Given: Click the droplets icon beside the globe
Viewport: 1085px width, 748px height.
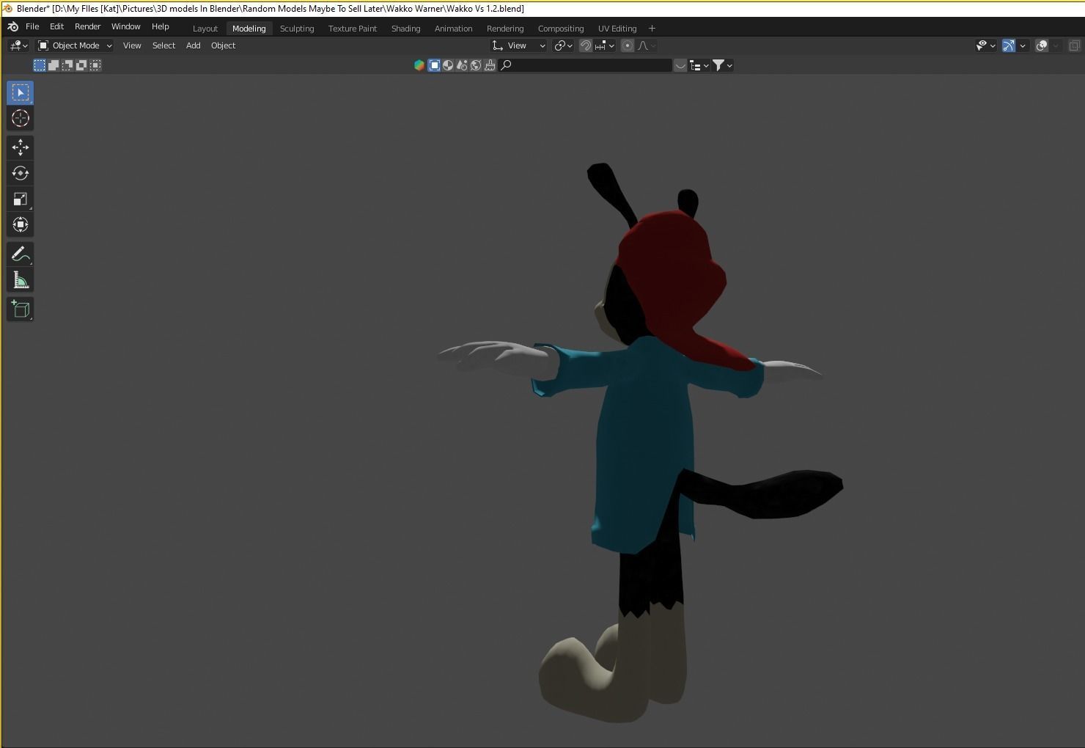Looking at the screenshot, I should pyautogui.click(x=462, y=65).
